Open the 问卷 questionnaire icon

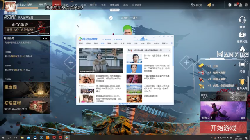point(242,65)
